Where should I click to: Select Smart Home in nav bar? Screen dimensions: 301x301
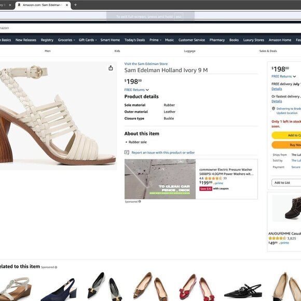110,40
